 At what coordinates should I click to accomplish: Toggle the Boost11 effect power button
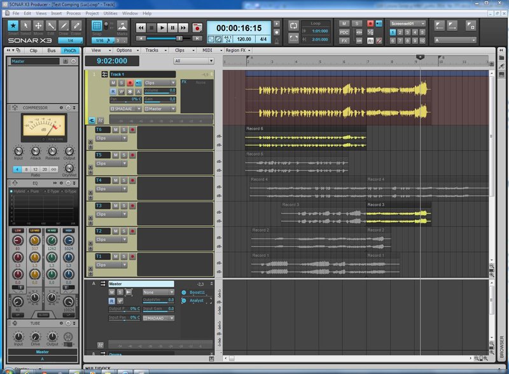point(184,293)
